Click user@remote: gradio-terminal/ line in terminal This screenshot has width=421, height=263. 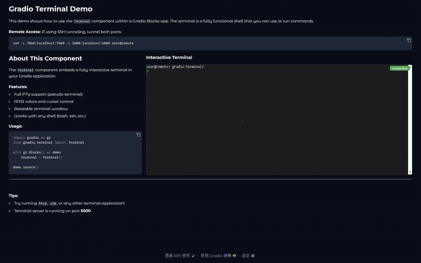coord(175,67)
